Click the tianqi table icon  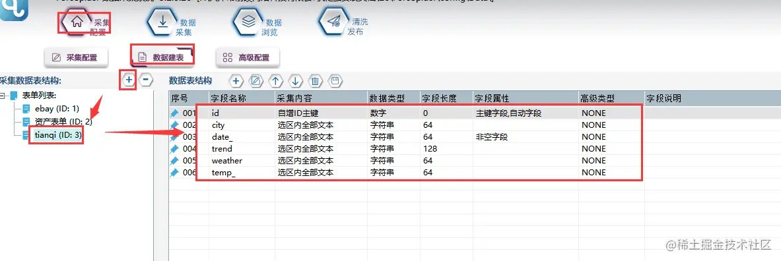pyautogui.click(x=26, y=134)
